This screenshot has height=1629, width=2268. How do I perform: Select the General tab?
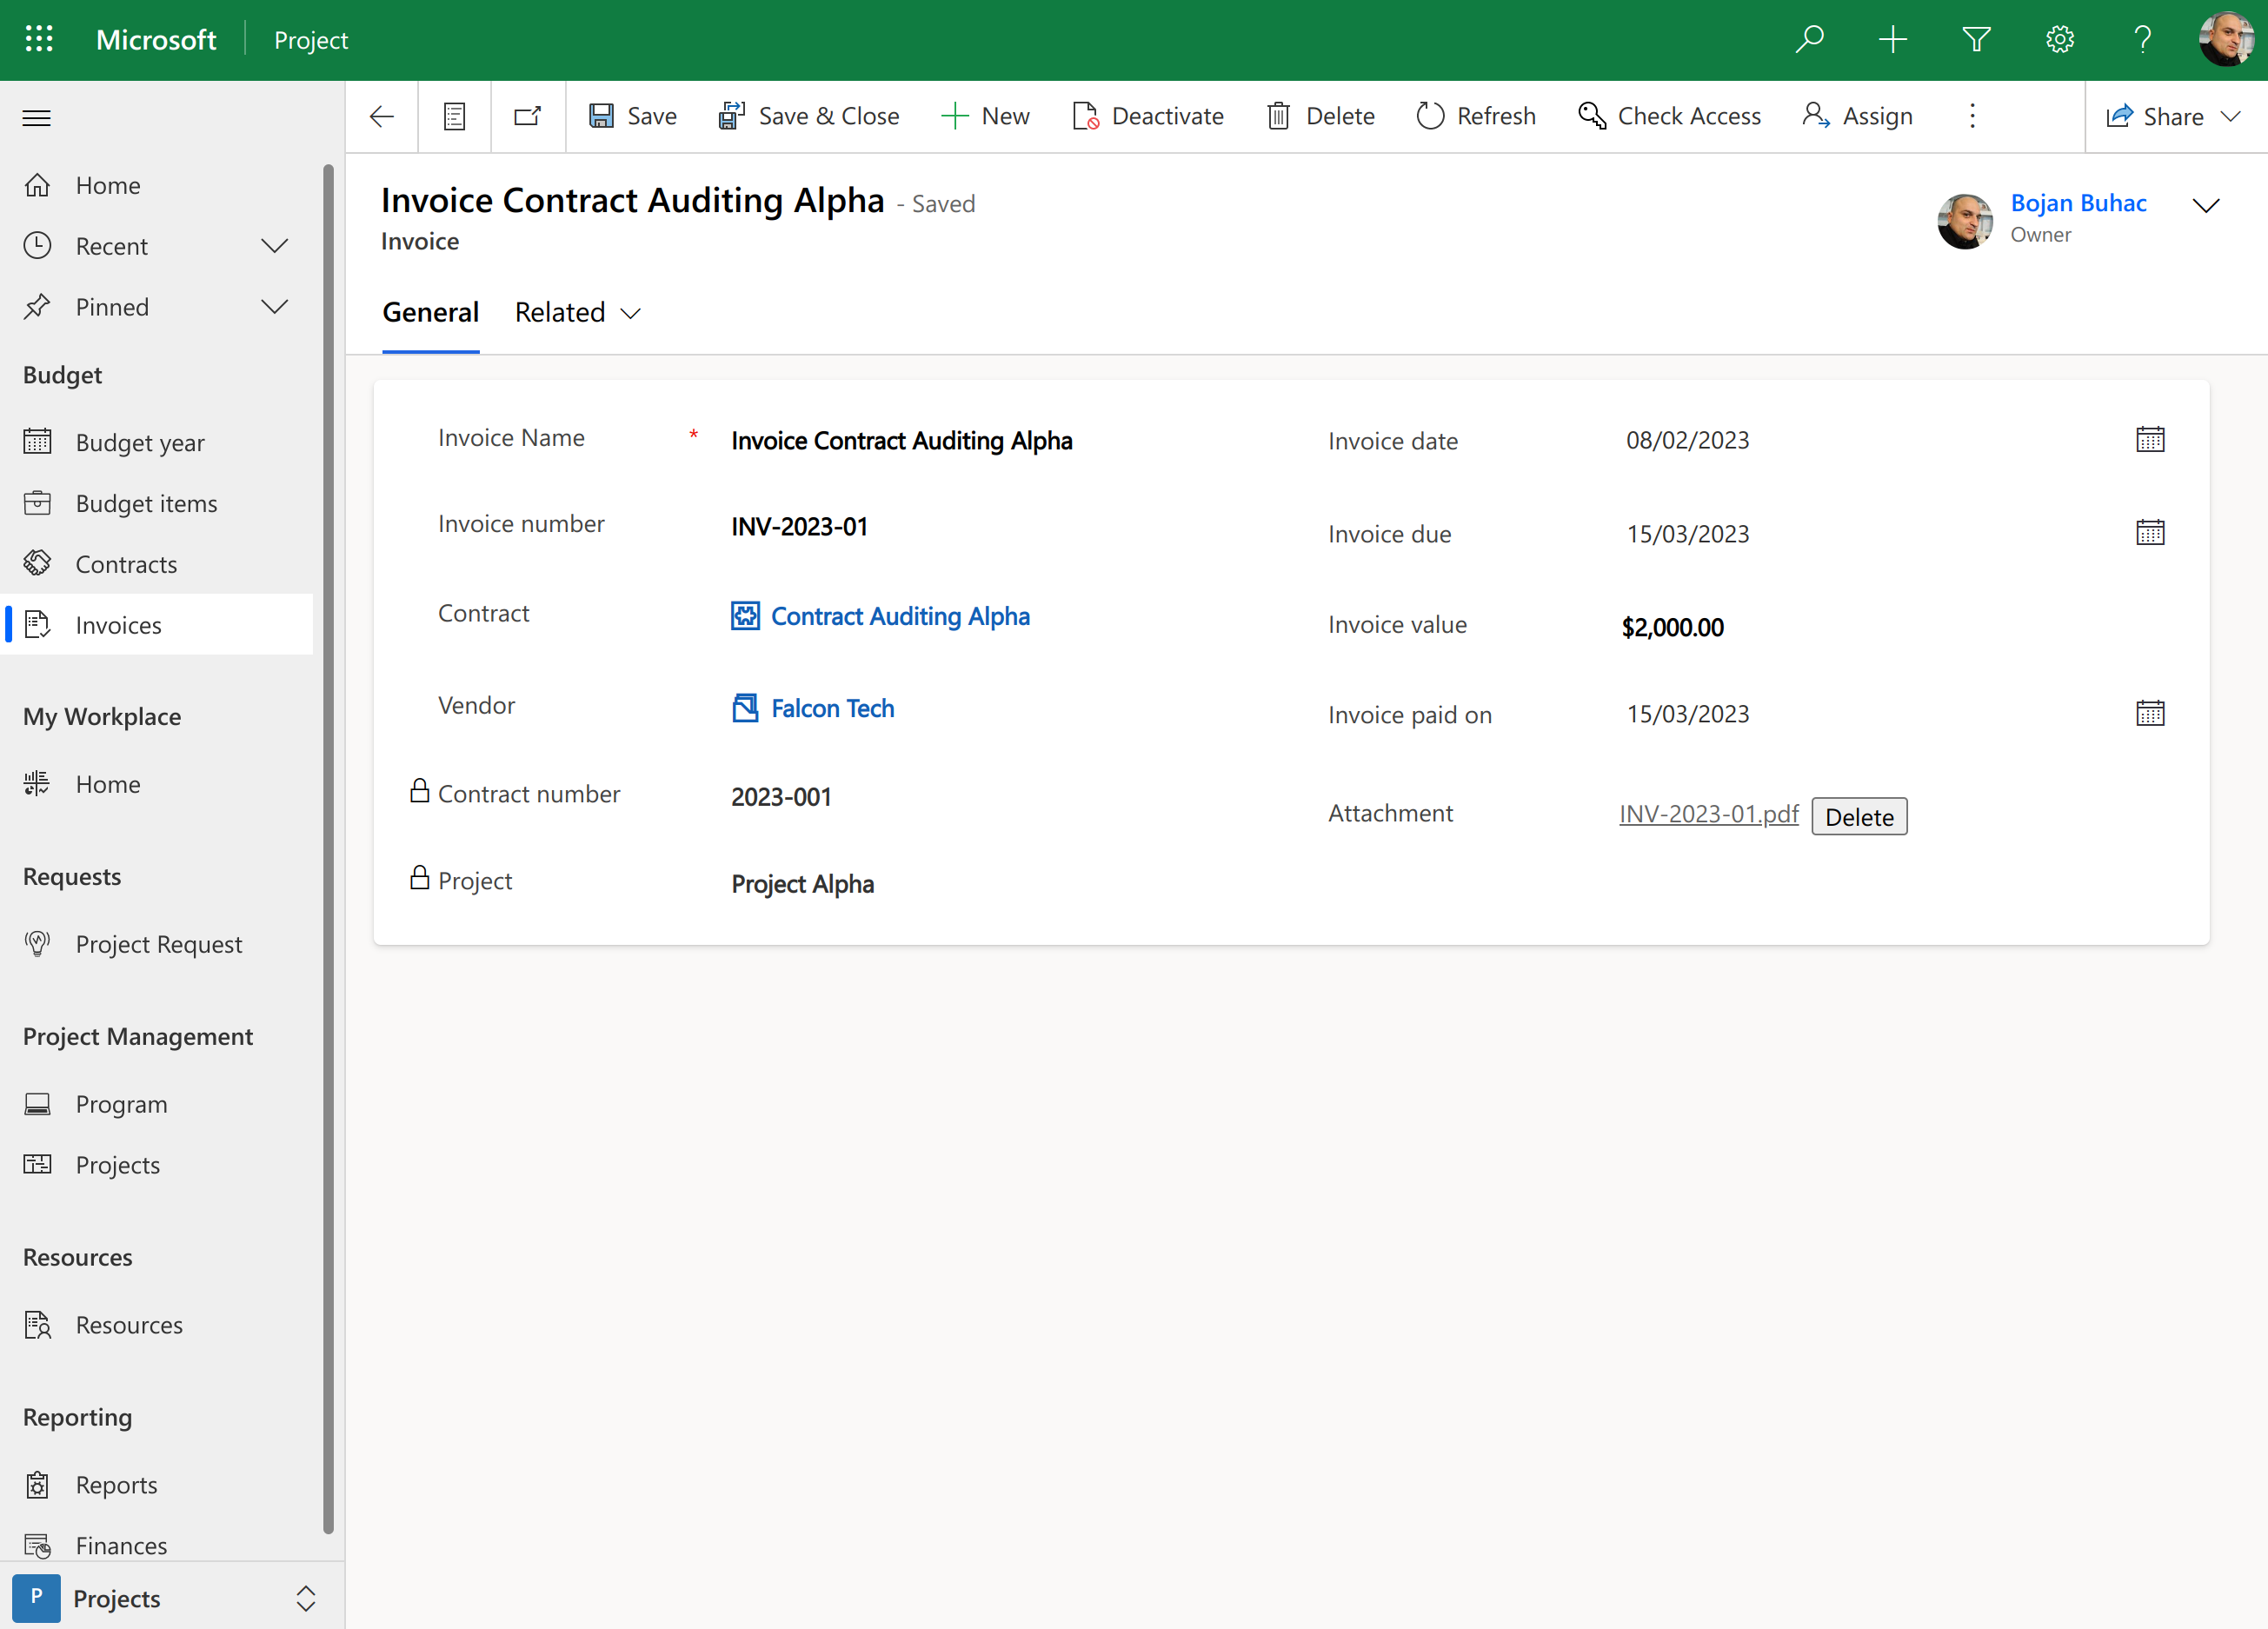pyautogui.click(x=431, y=313)
